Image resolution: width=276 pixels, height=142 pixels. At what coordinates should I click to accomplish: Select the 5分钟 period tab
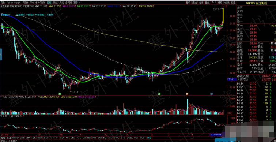point(17,3)
